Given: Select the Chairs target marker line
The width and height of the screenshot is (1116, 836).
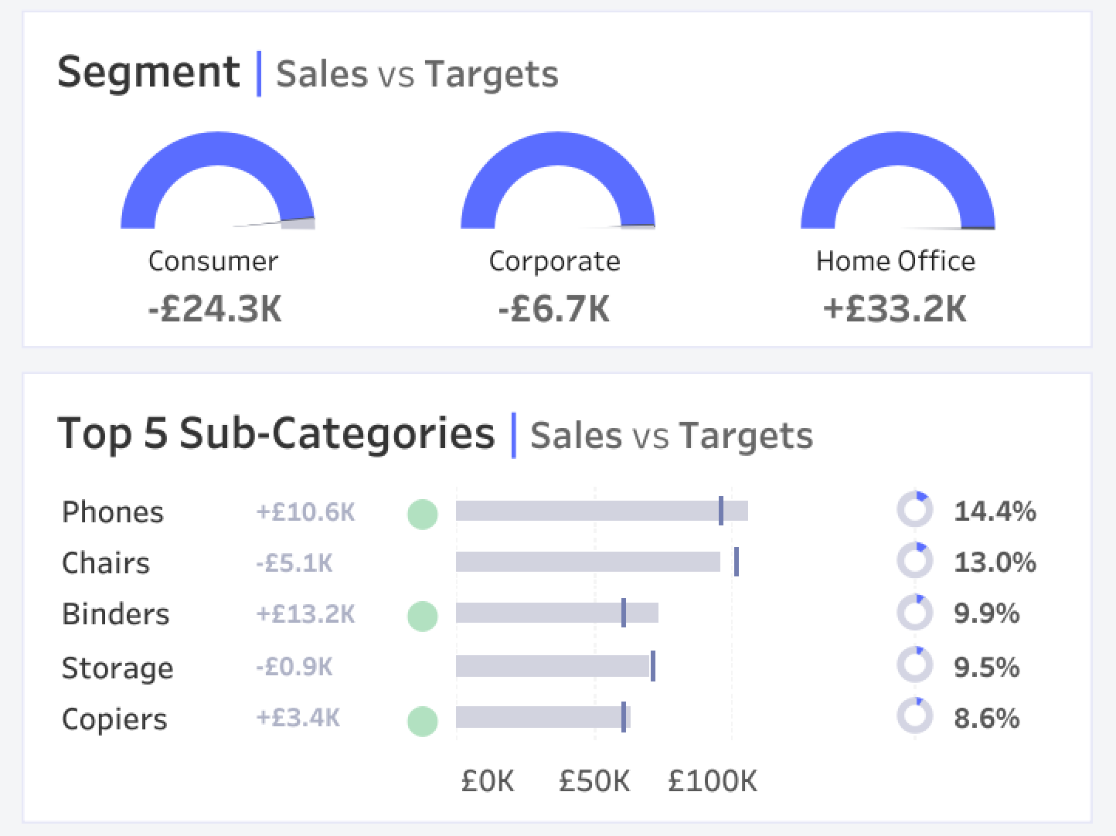Looking at the screenshot, I should (x=737, y=562).
